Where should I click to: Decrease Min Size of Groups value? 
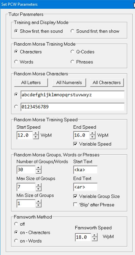[x=38, y=205]
